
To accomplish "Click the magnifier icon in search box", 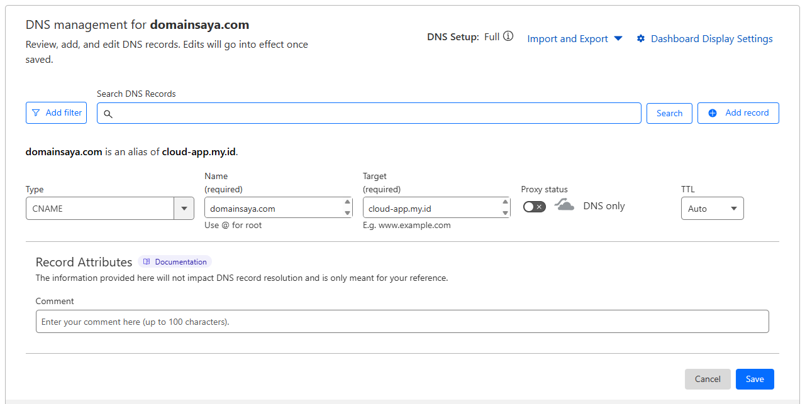I will click(x=108, y=114).
